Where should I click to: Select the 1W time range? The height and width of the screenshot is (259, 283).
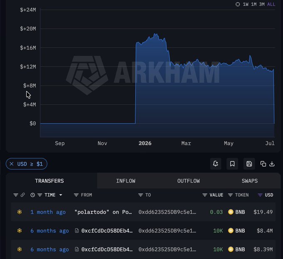pos(246,4)
